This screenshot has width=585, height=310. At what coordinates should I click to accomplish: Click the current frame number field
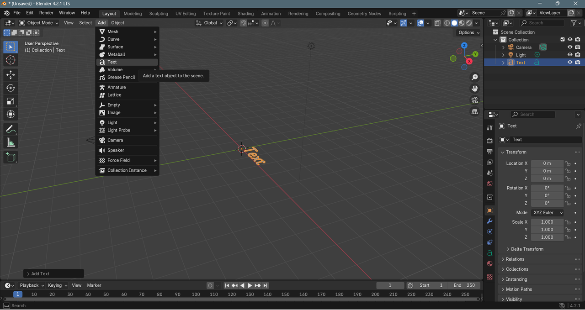pyautogui.click(x=390, y=285)
